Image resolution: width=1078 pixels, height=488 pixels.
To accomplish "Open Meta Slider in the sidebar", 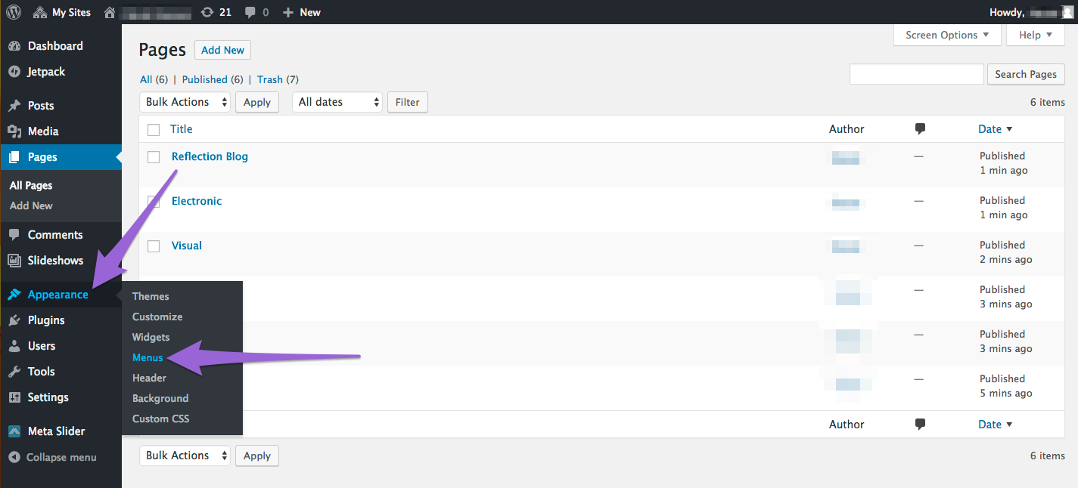I will 56,431.
